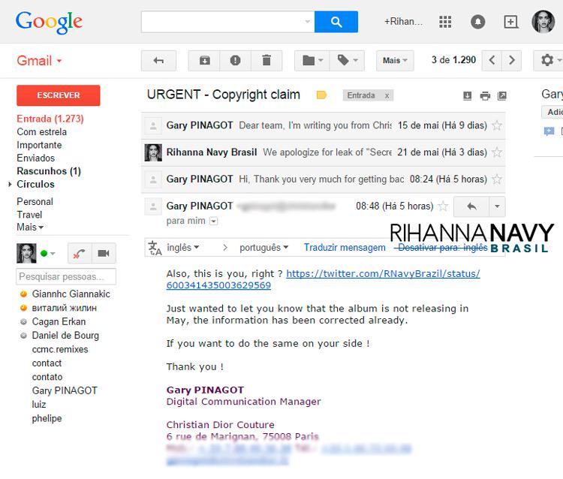Open chat contact phelipe

click(47, 418)
